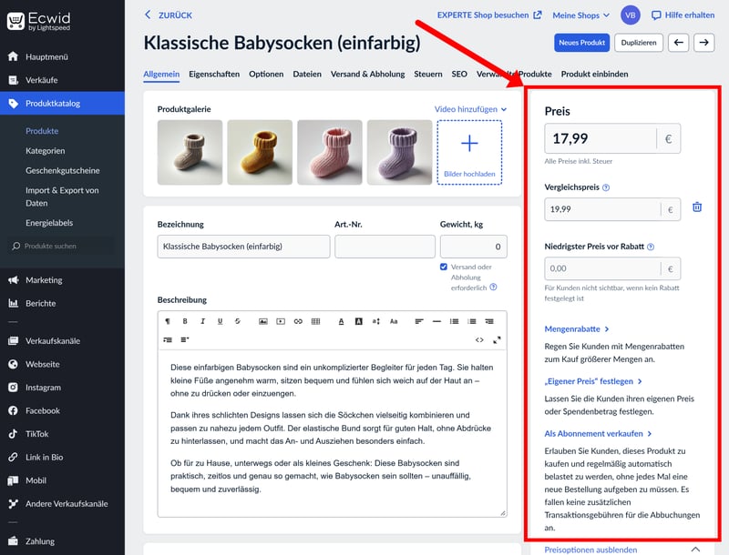Click the bold formatting icon in description editor
Image resolution: width=729 pixels, height=555 pixels.
[x=185, y=321]
